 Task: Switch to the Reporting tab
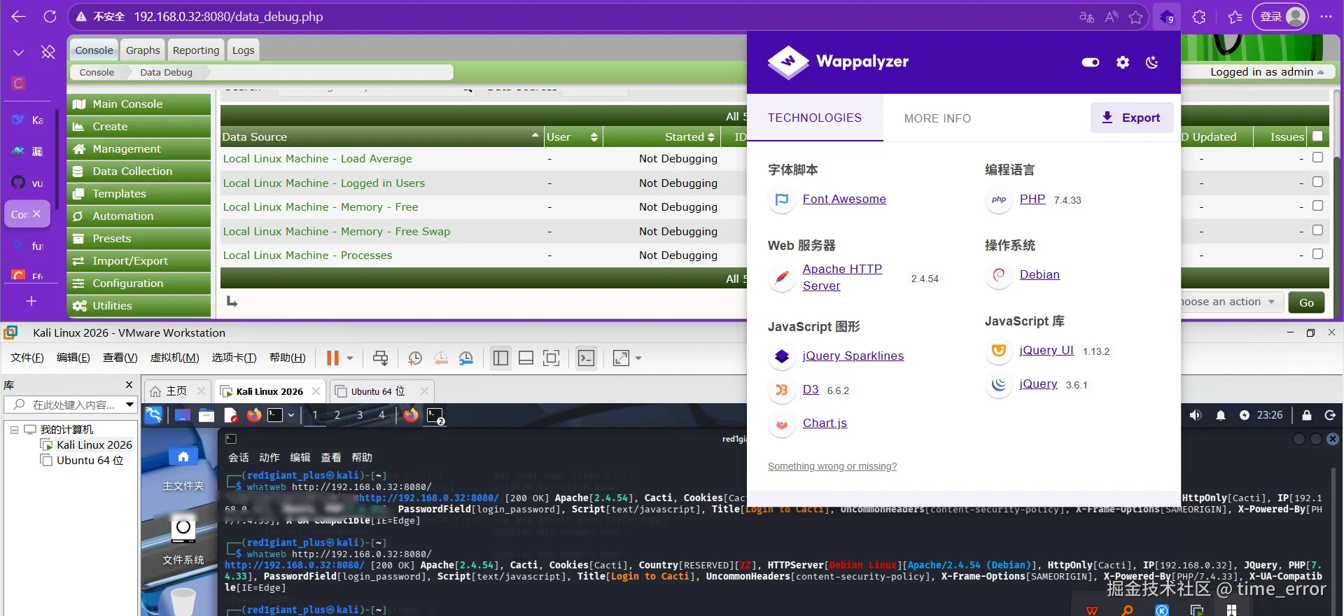click(x=196, y=50)
